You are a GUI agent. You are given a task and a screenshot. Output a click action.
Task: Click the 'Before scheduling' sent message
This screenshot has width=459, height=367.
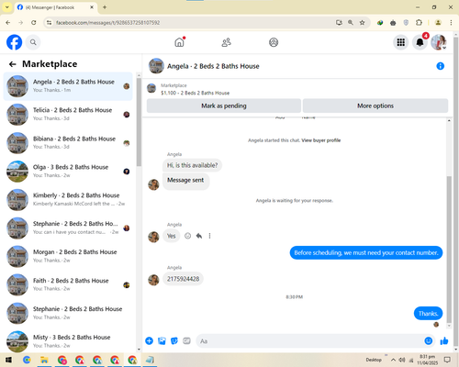(366, 253)
